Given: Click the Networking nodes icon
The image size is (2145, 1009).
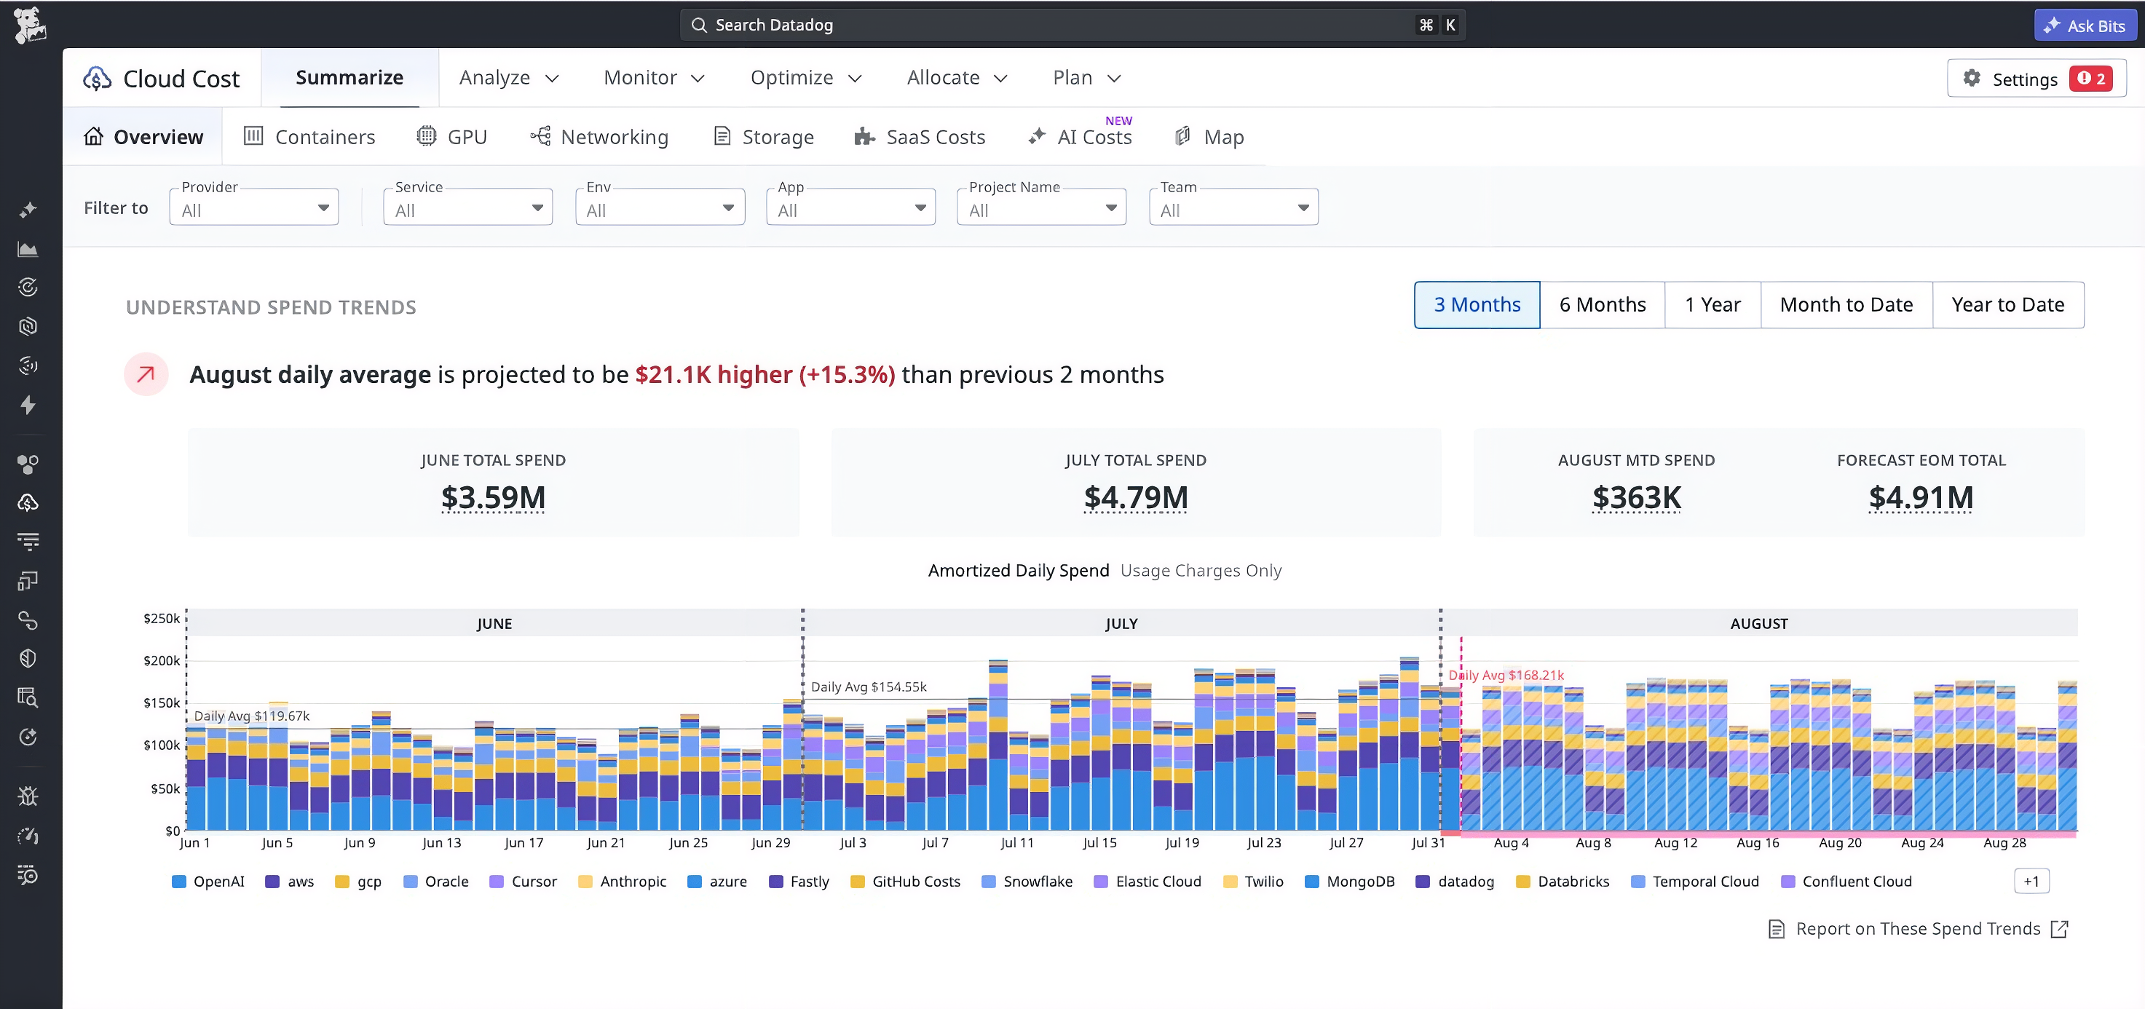Looking at the screenshot, I should pos(540,135).
